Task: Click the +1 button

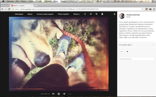Action: [x=122, y=51]
